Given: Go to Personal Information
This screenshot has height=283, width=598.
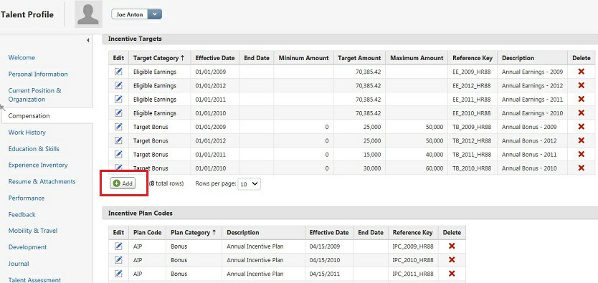Looking at the screenshot, I should 38,74.
